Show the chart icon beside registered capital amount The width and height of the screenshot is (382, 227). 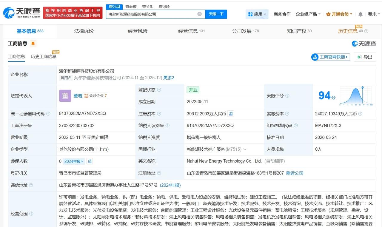[231, 114]
